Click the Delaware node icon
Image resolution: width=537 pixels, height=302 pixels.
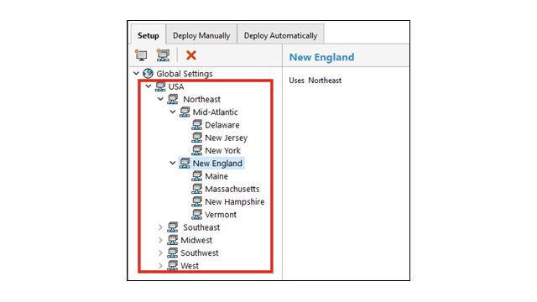click(x=197, y=125)
